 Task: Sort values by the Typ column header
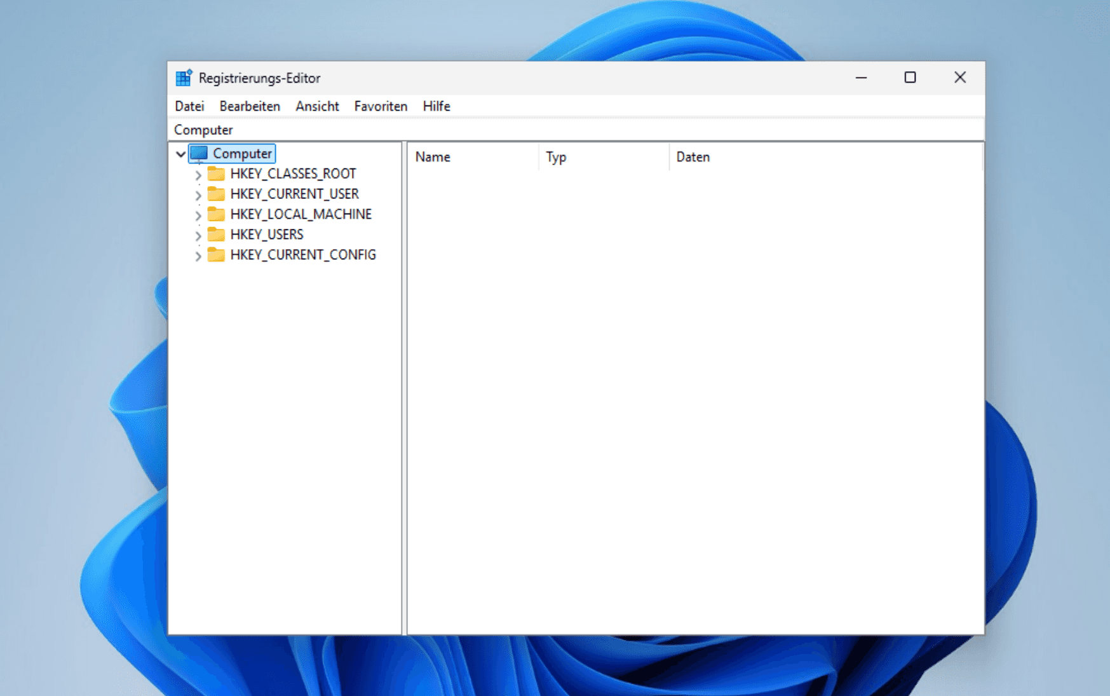tap(604, 157)
